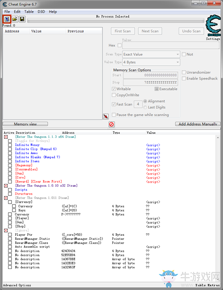Screen dimensions: 223x290
Task: Open Cheat Engine settings logo
Action: (x=213, y=26)
